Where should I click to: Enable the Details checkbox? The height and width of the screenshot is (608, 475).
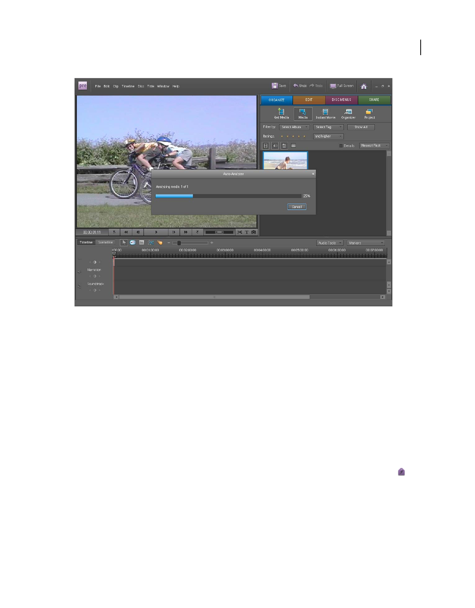tap(341, 146)
